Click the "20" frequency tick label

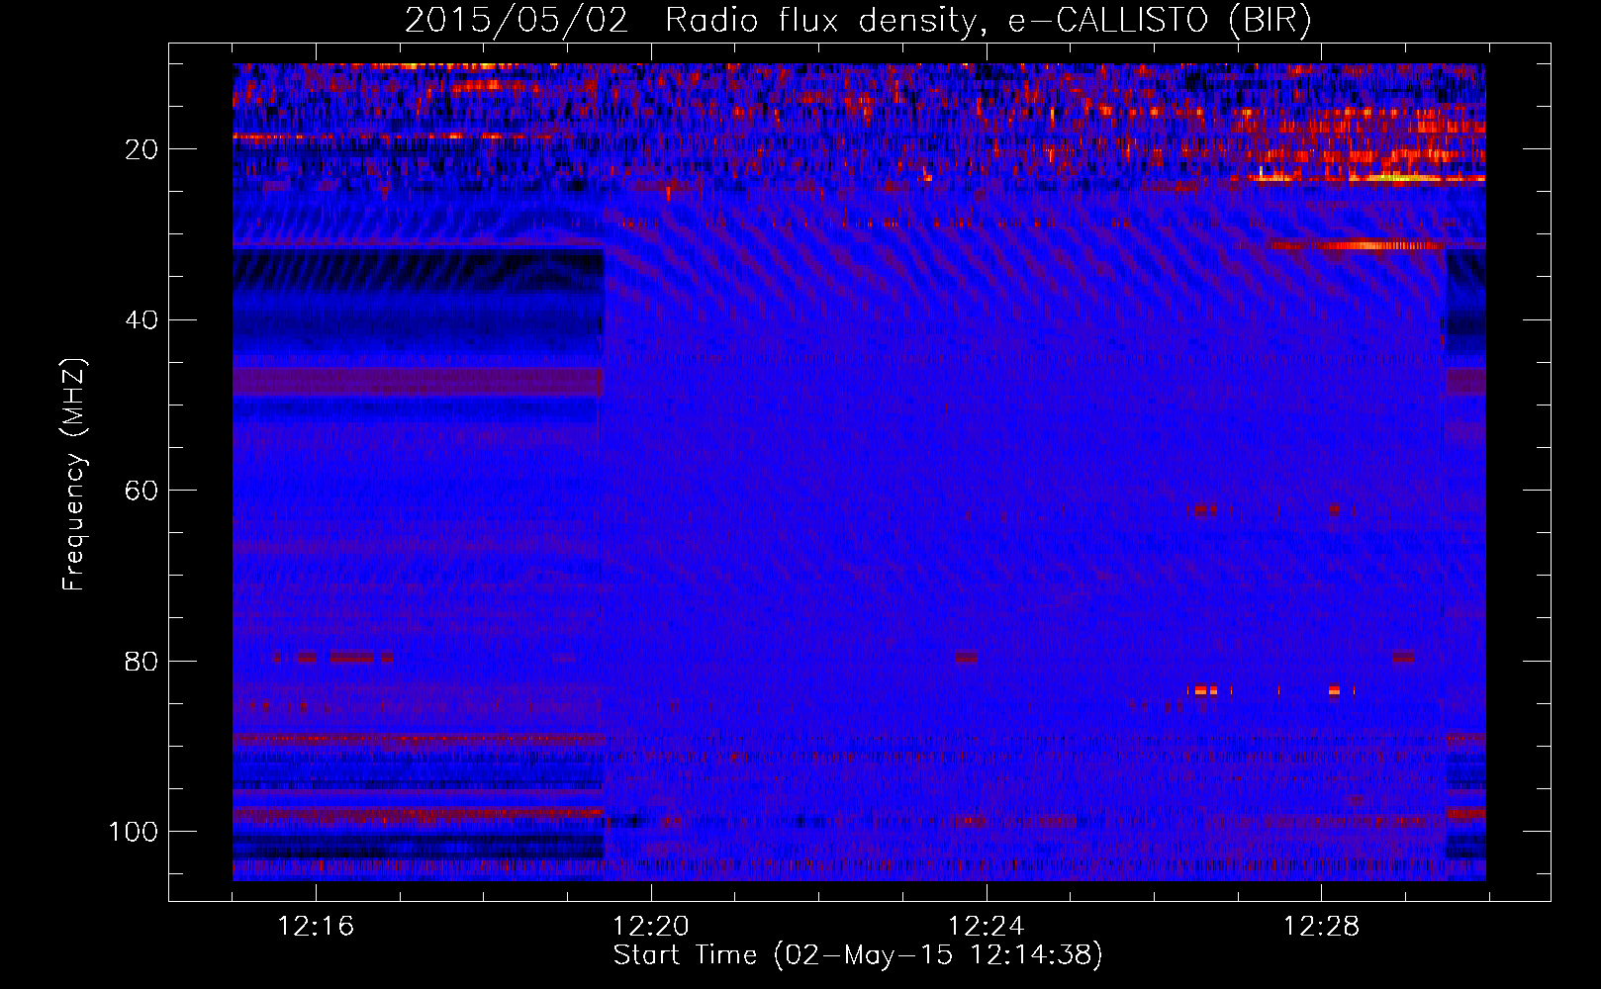[142, 149]
